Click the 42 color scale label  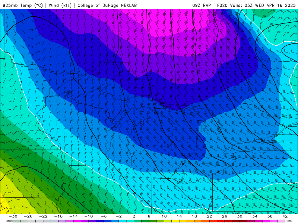[x=285, y=216]
